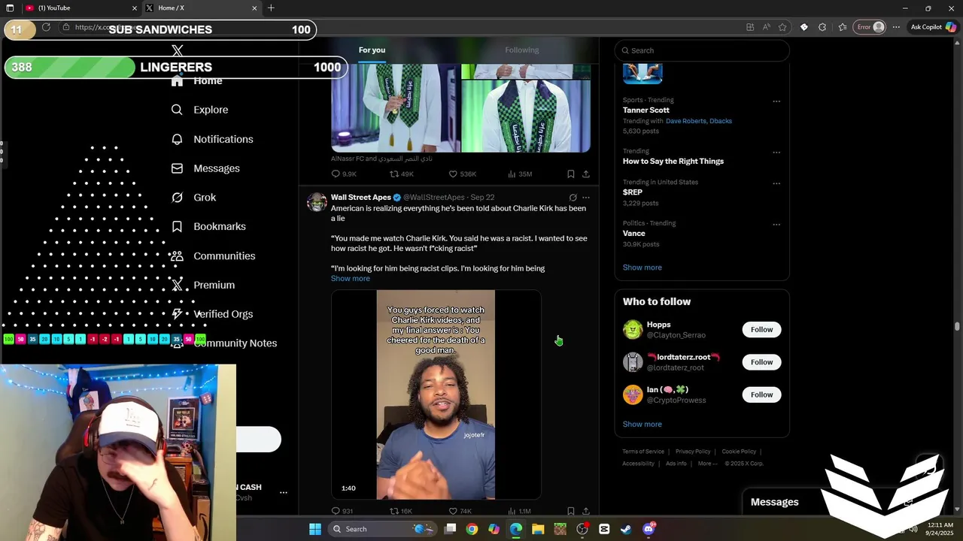Show more accounts to follow

click(x=643, y=425)
